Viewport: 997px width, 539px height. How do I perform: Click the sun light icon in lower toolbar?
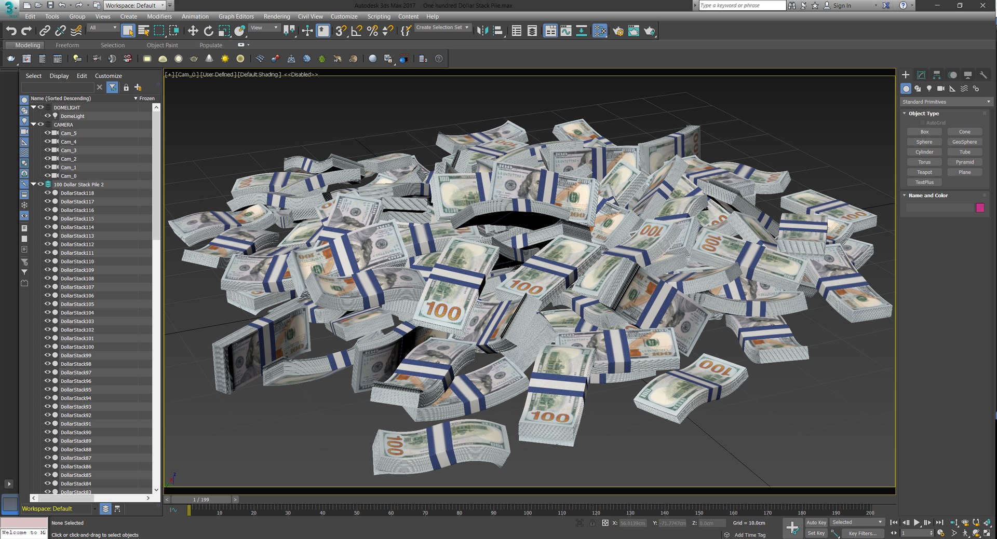225,59
